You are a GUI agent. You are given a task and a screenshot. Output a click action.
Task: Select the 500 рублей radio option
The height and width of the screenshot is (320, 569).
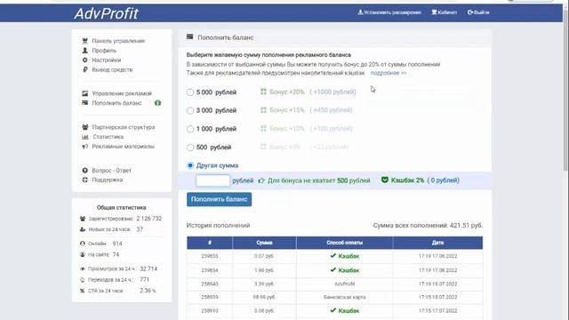(x=189, y=148)
